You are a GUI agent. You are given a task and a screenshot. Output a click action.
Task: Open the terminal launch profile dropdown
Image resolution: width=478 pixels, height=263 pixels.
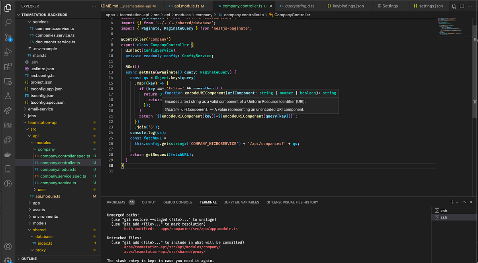tap(456, 202)
